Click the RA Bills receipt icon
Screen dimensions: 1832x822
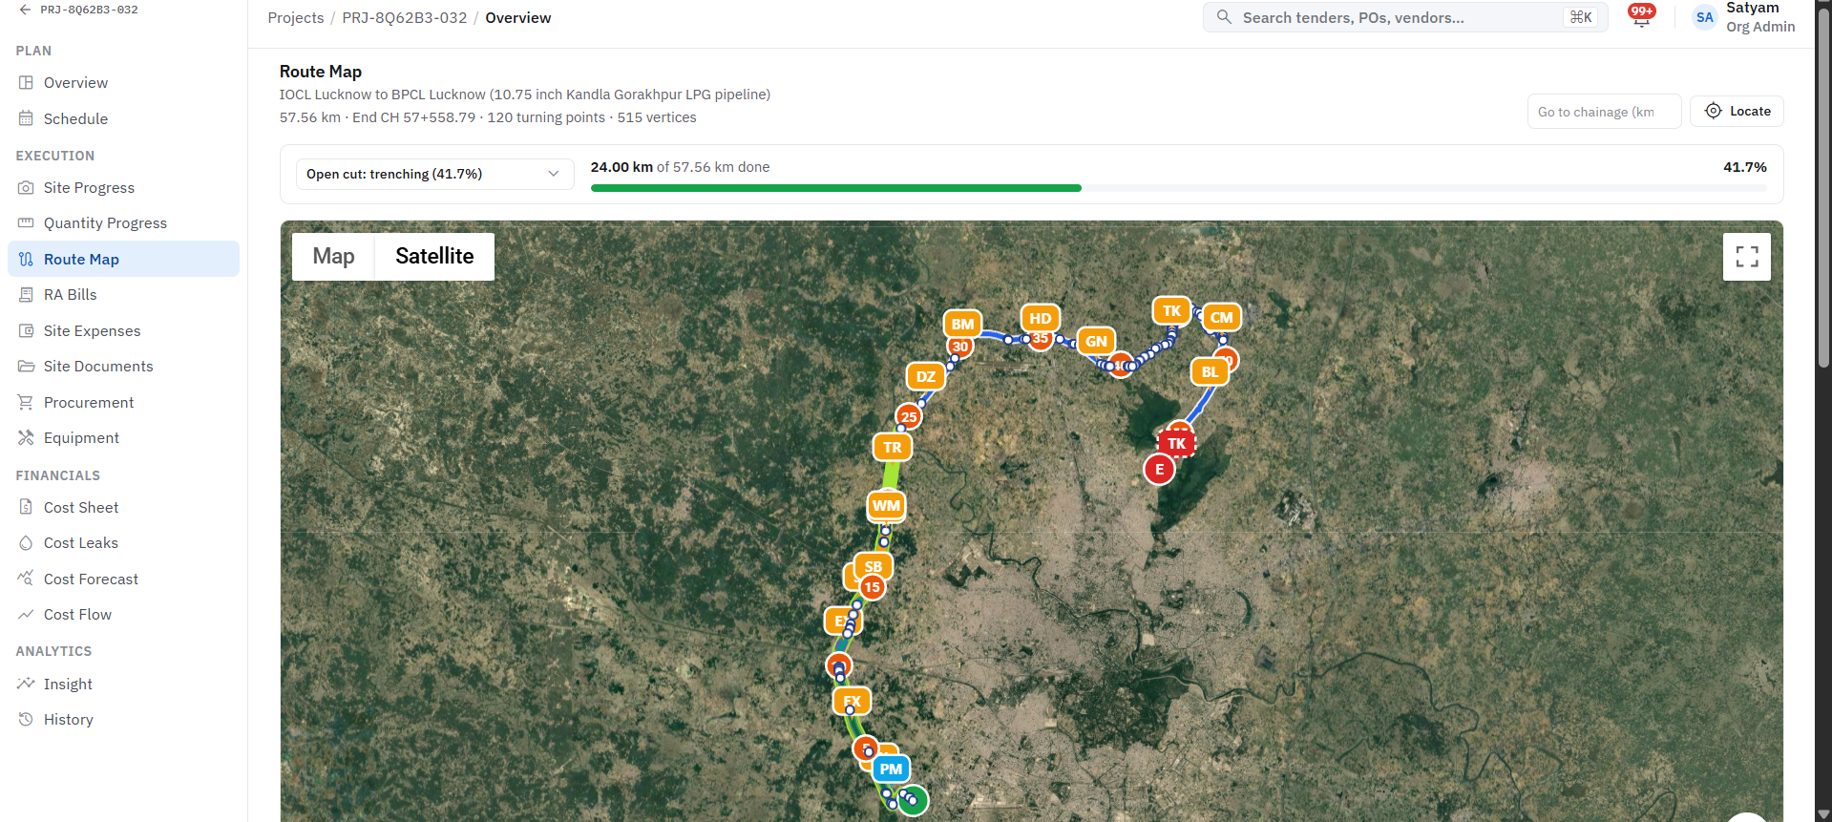point(26,295)
